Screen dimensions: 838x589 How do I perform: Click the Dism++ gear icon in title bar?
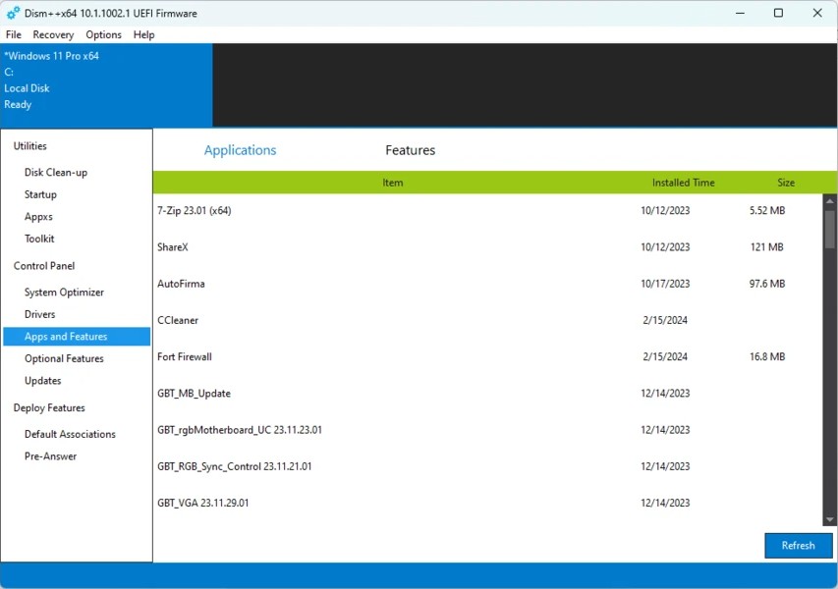13,13
